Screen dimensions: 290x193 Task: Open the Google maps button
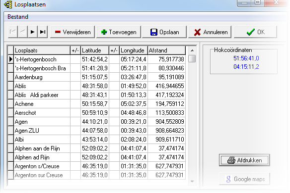(x=244, y=179)
